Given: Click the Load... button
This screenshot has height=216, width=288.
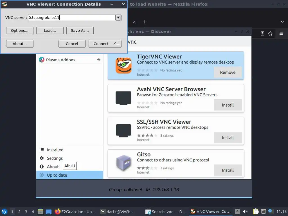Looking at the screenshot, I should [x=50, y=30].
